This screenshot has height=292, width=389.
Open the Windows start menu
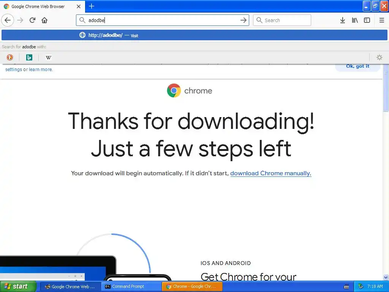18,287
